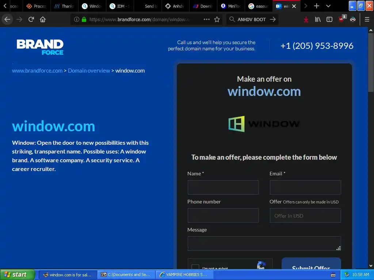
Task: Focus the Message text area
Action: (264, 244)
